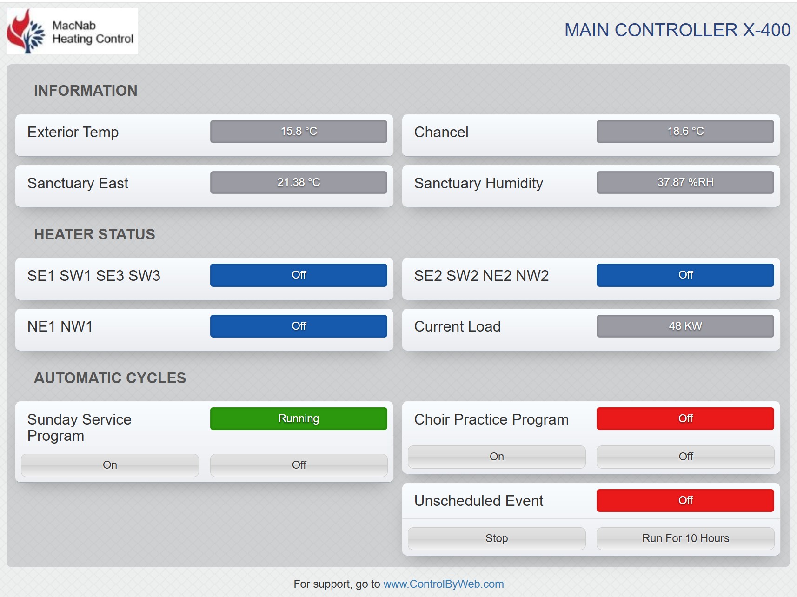797x597 pixels.
Task: Click the Exterior Temp reading
Action: (299, 132)
